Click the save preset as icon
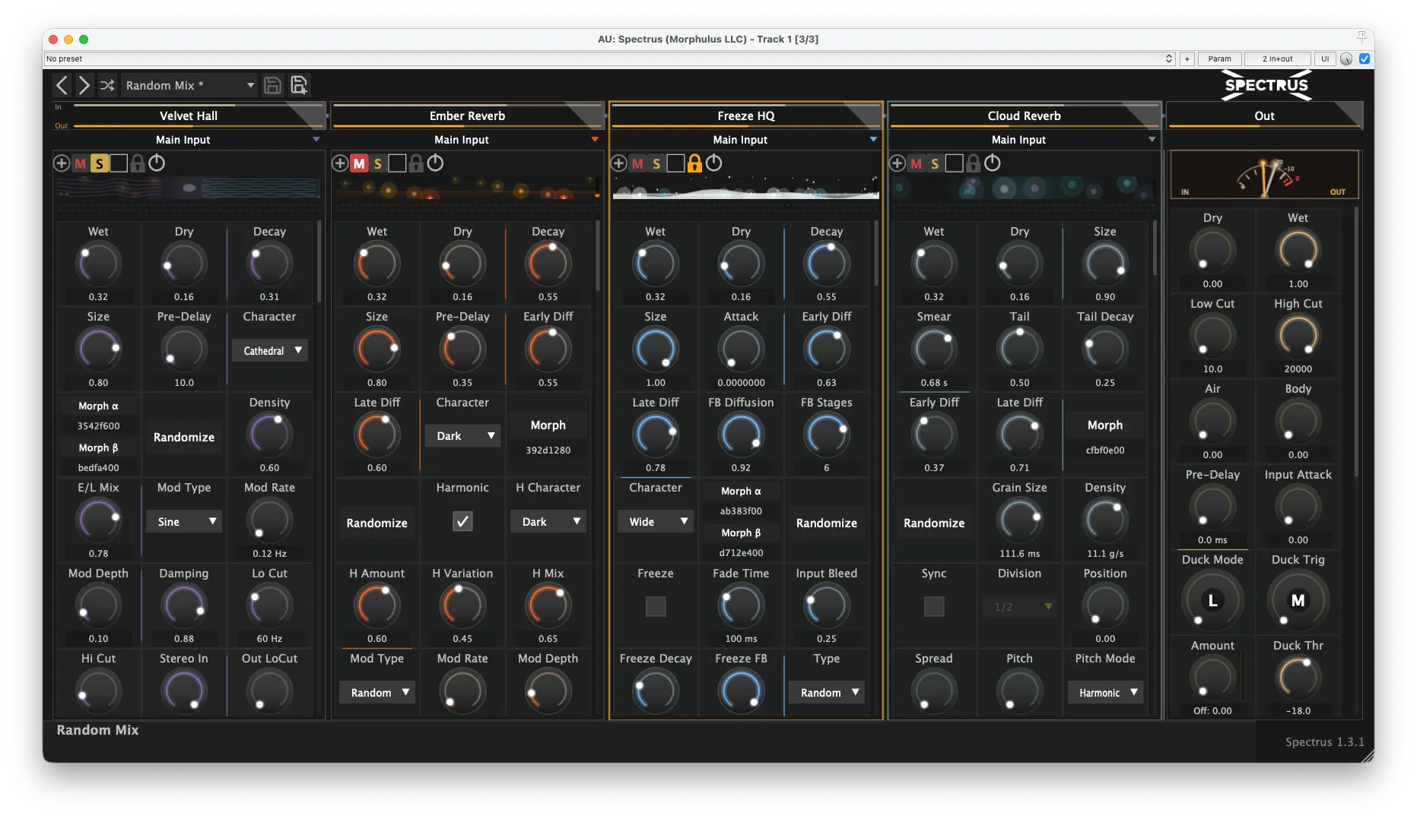Image resolution: width=1417 pixels, height=819 pixels. [x=299, y=85]
